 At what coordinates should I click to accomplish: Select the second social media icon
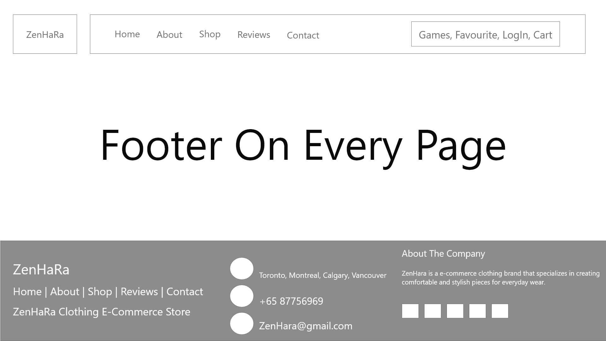coord(432,311)
